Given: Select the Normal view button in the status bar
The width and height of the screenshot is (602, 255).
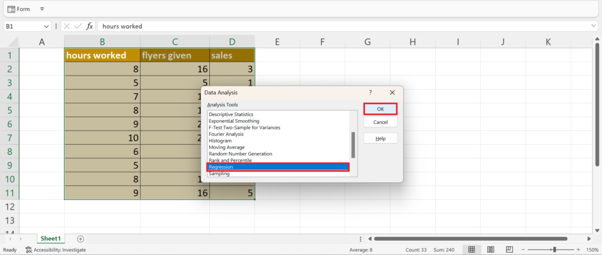Looking at the screenshot, I should tap(471, 250).
